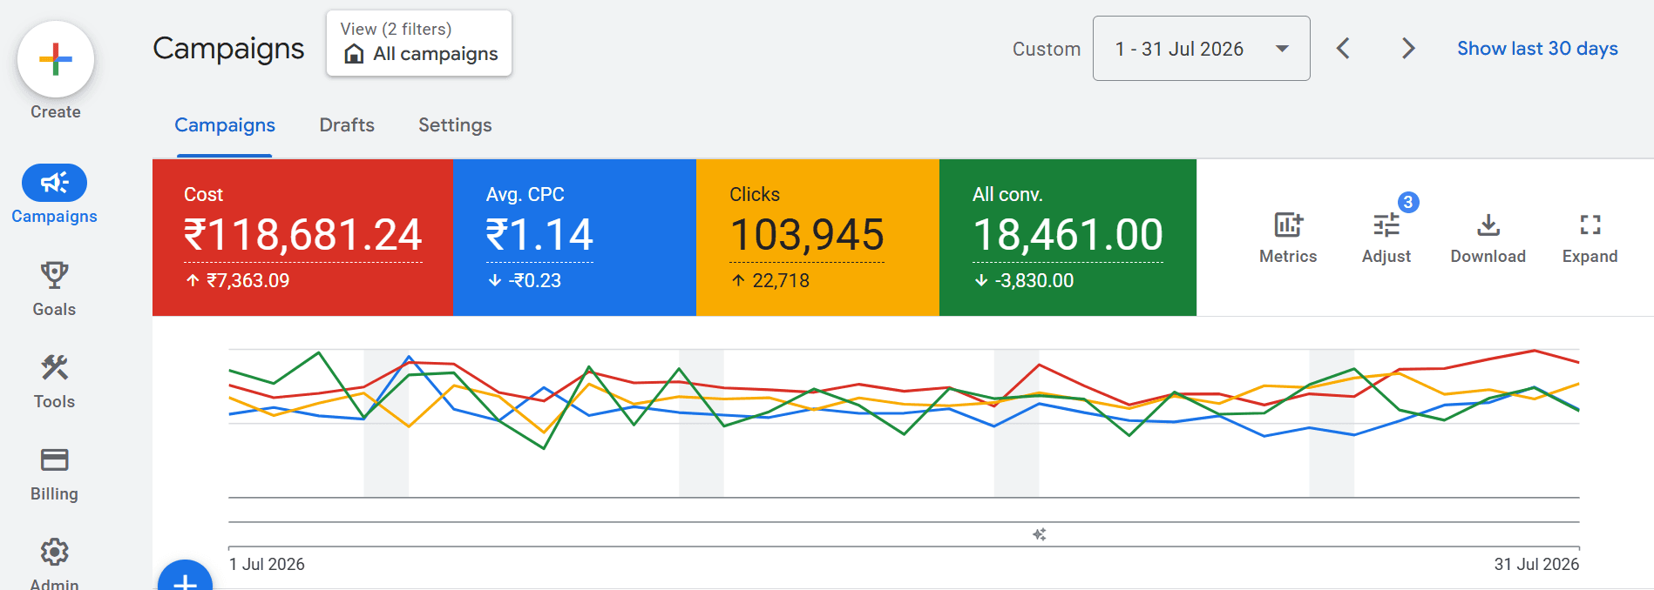The height and width of the screenshot is (590, 1654).
Task: Click the -₹0.23 CPC change
Action: pos(534,280)
